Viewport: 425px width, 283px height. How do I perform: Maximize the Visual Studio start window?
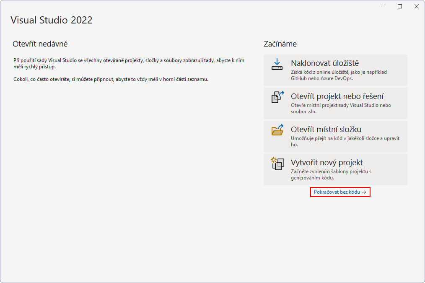pos(400,6)
